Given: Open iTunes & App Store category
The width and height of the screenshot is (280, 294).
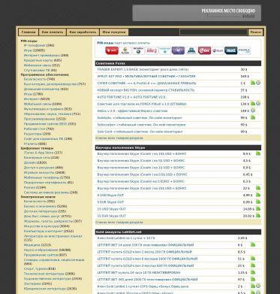Looking at the screenshot, I should (x=39, y=153).
